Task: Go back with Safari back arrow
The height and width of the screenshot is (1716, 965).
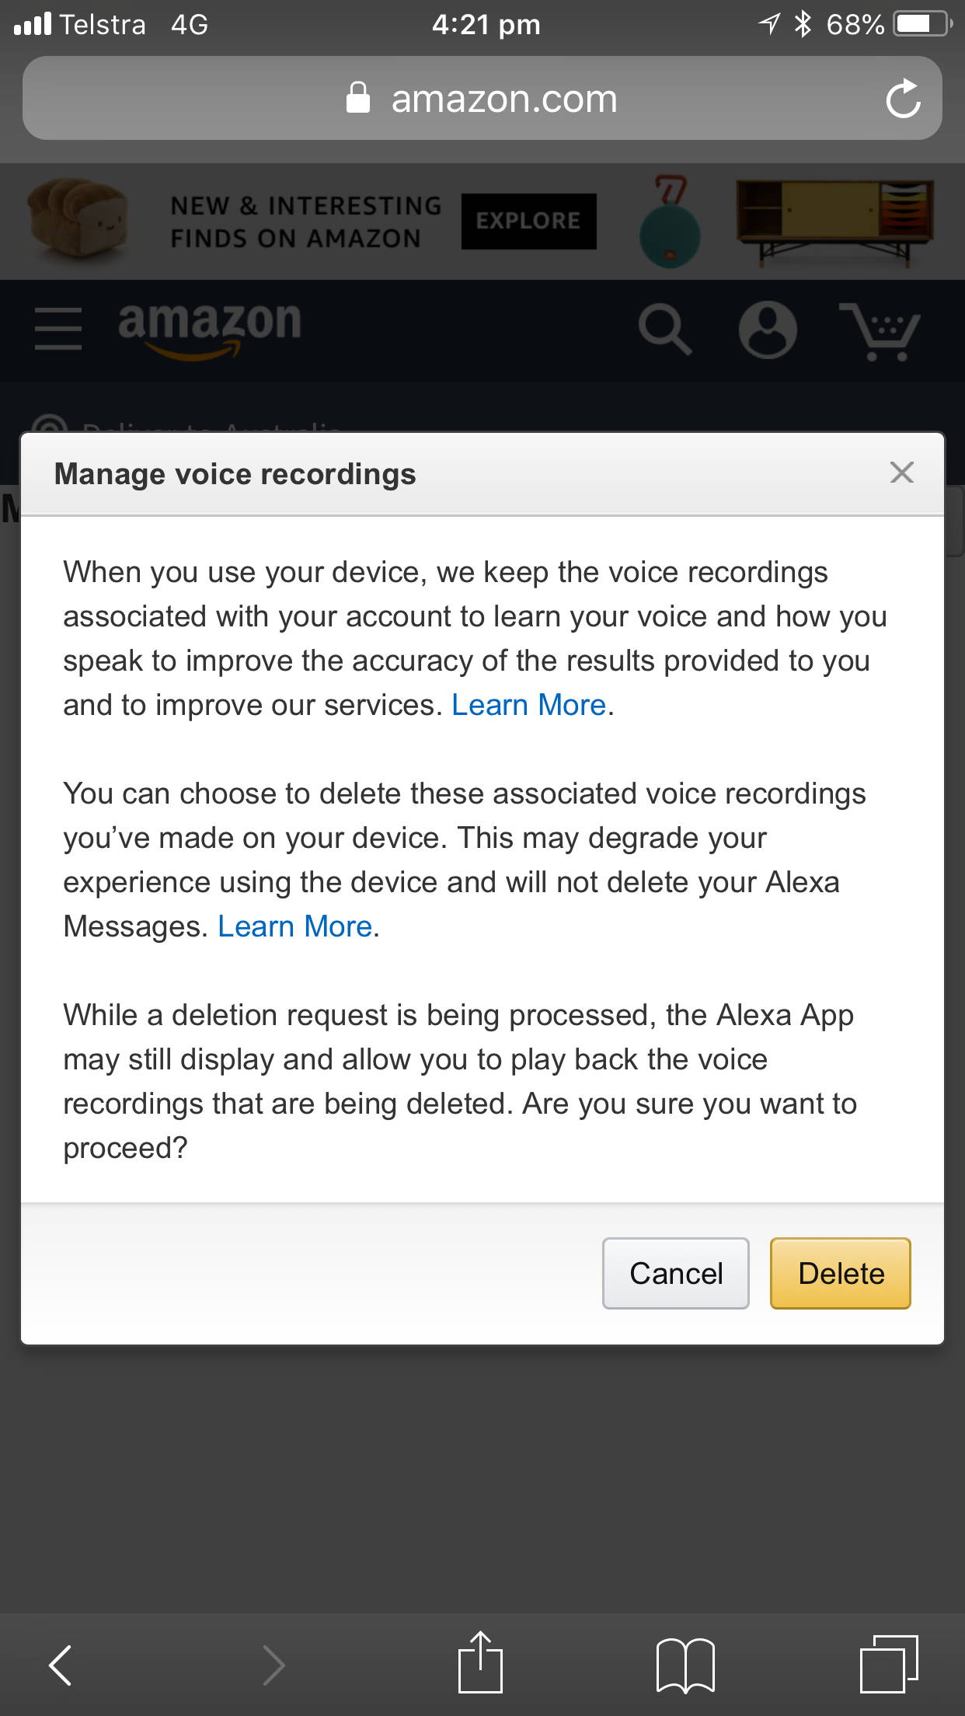Action: pos(61,1665)
